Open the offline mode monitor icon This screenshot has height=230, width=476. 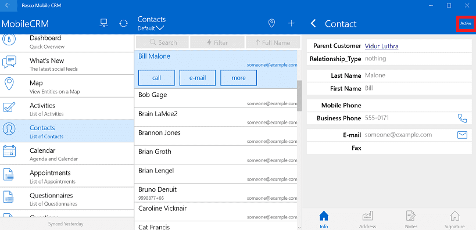pyautogui.click(x=104, y=24)
